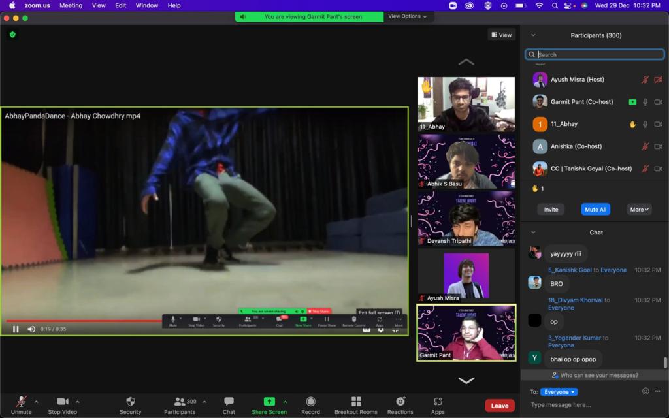The width and height of the screenshot is (669, 418).
Task: Open the zoom.us menu
Action: point(37,5)
